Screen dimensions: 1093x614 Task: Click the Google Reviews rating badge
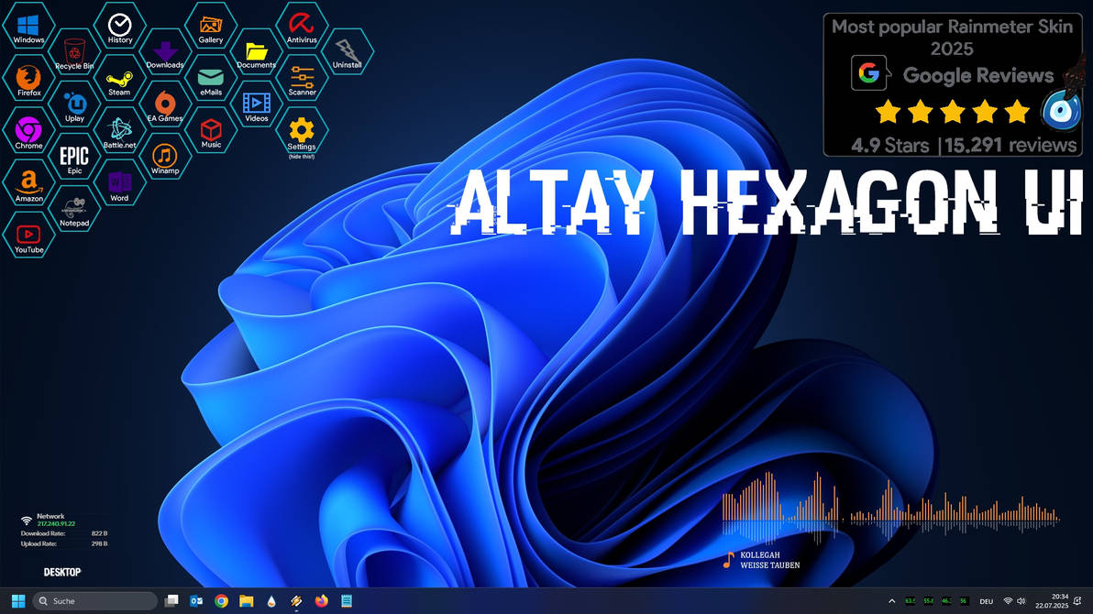click(954, 82)
